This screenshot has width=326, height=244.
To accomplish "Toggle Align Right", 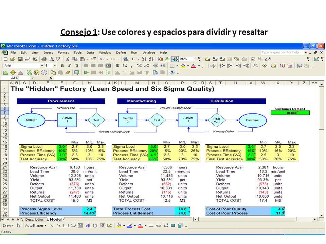I will [100, 66].
